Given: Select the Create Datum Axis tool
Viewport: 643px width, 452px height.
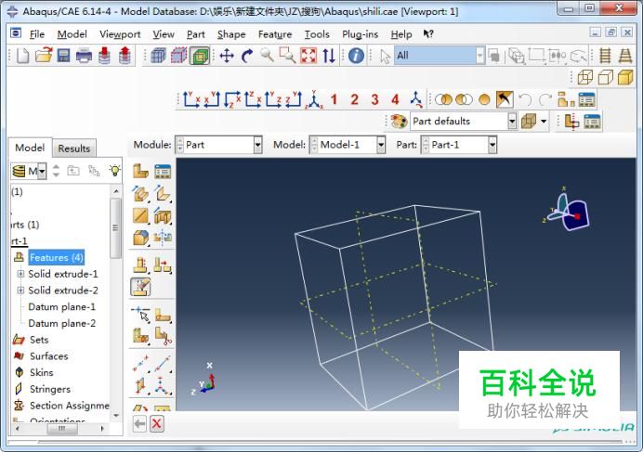Looking at the screenshot, I should click(163, 363).
